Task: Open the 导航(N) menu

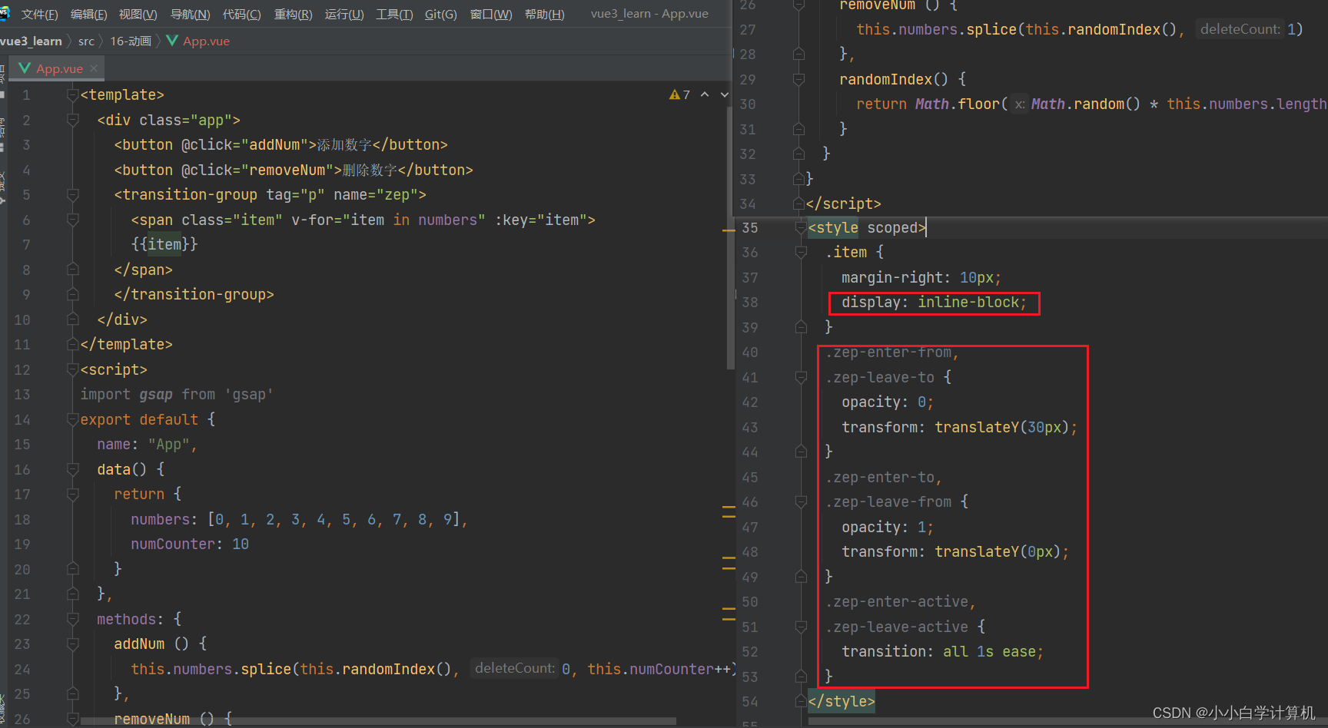Action: click(x=190, y=14)
